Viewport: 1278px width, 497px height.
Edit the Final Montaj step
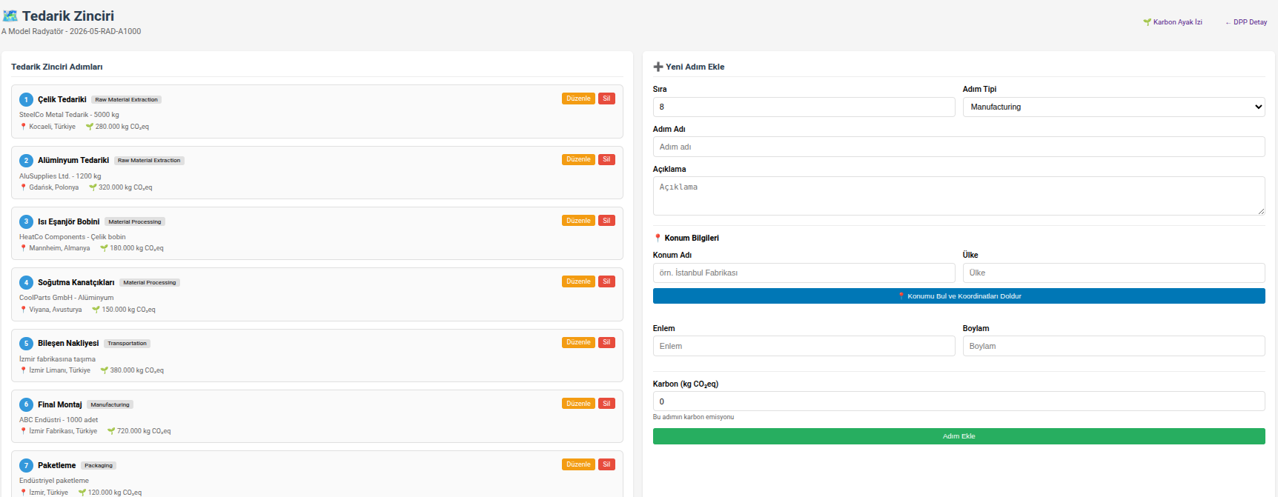578,404
